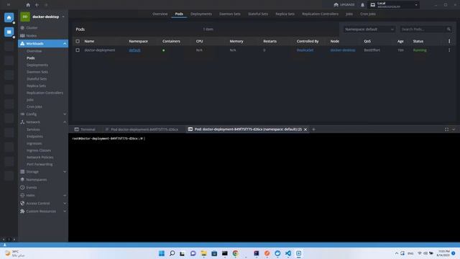460x259 pixels.
Task: Expand the Config section
Action: pos(65,114)
